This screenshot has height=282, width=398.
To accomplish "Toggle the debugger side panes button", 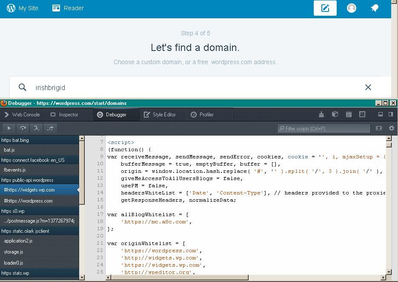I will 379,128.
